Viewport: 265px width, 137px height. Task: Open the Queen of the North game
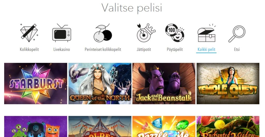pyautogui.click(x=100, y=83)
